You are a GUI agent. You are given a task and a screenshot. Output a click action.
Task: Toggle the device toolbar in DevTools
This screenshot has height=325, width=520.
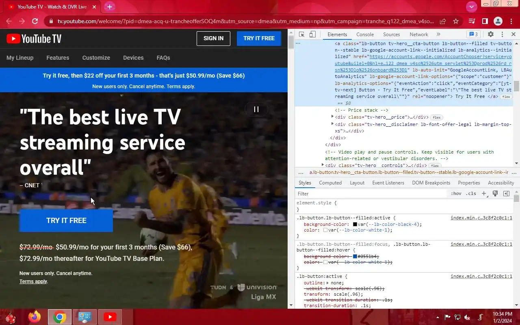pos(312,35)
